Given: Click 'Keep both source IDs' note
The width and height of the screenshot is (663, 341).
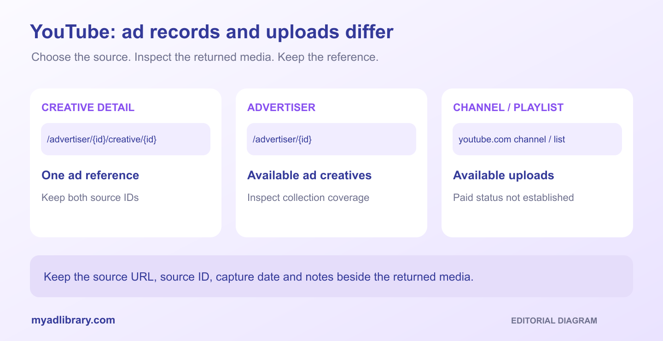Looking at the screenshot, I should click(90, 198).
